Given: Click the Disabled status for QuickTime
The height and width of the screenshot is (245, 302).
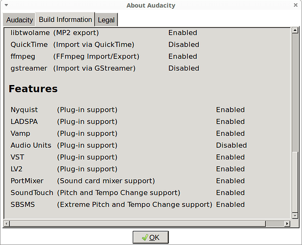Looking at the screenshot, I should [x=184, y=45].
